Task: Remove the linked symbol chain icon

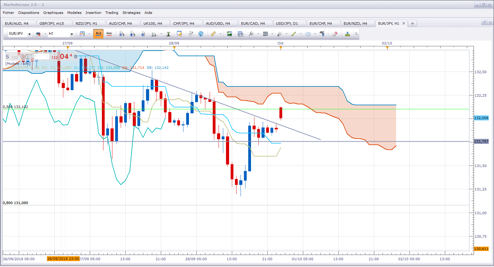Action: pos(38,34)
